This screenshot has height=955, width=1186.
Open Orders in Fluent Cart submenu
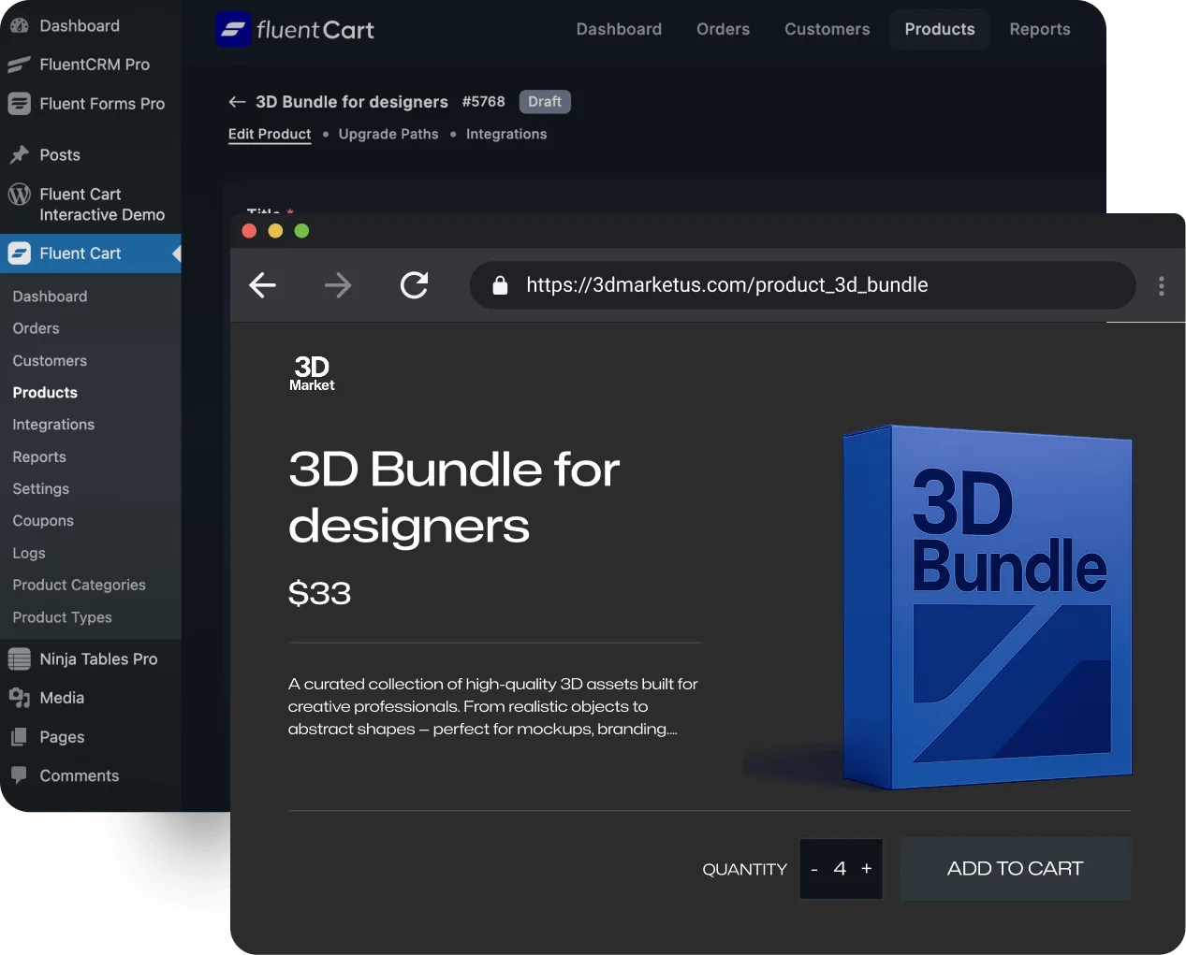[x=36, y=328]
